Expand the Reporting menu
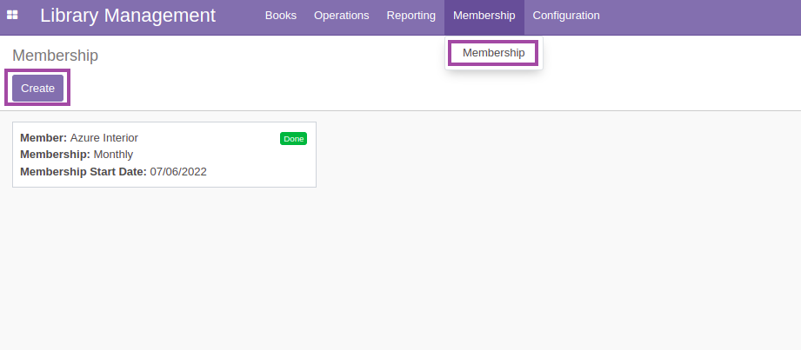801x350 pixels. click(x=411, y=16)
